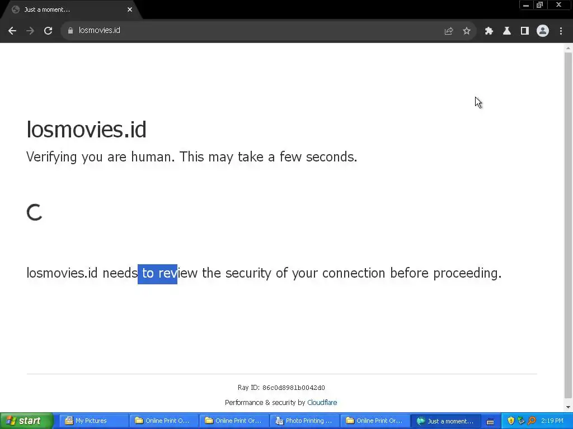573x429 pixels.
Task: Close the 'Just a moment...' tab
Action: pyautogui.click(x=130, y=9)
